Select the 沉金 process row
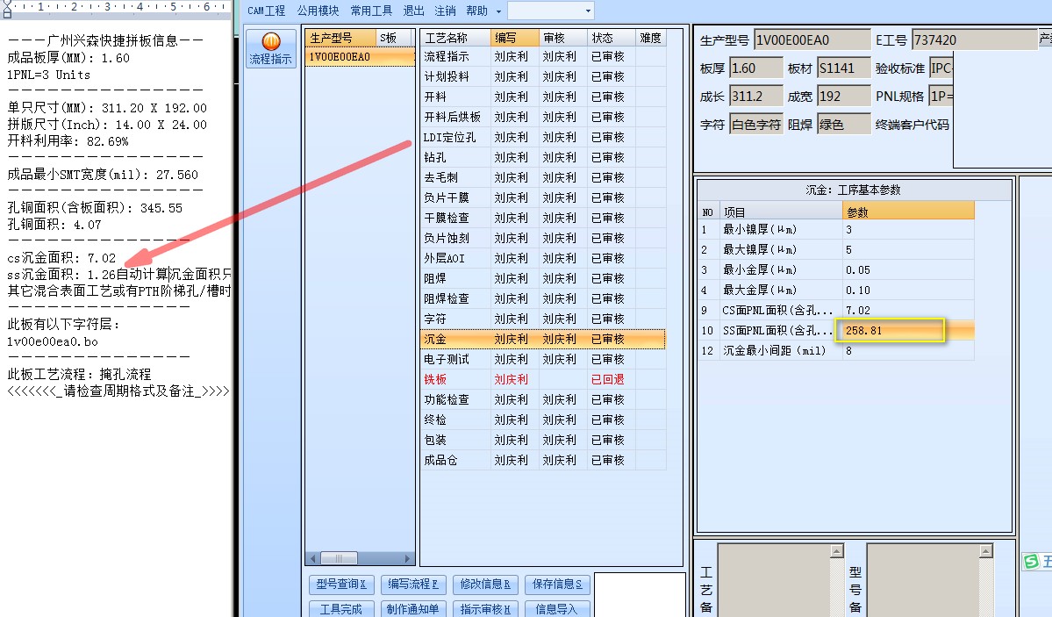Image resolution: width=1052 pixels, height=617 pixels. tap(543, 339)
